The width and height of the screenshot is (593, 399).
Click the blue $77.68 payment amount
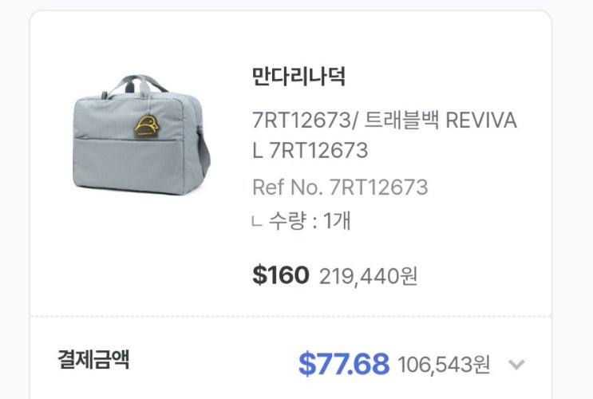point(344,364)
